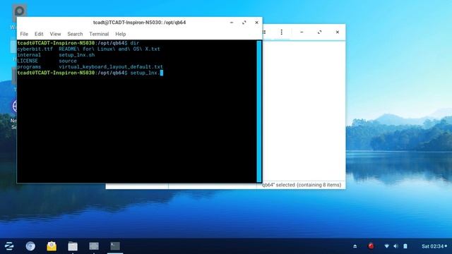Maximize the file manager window
This screenshot has height=254, width=452.
point(320,32)
